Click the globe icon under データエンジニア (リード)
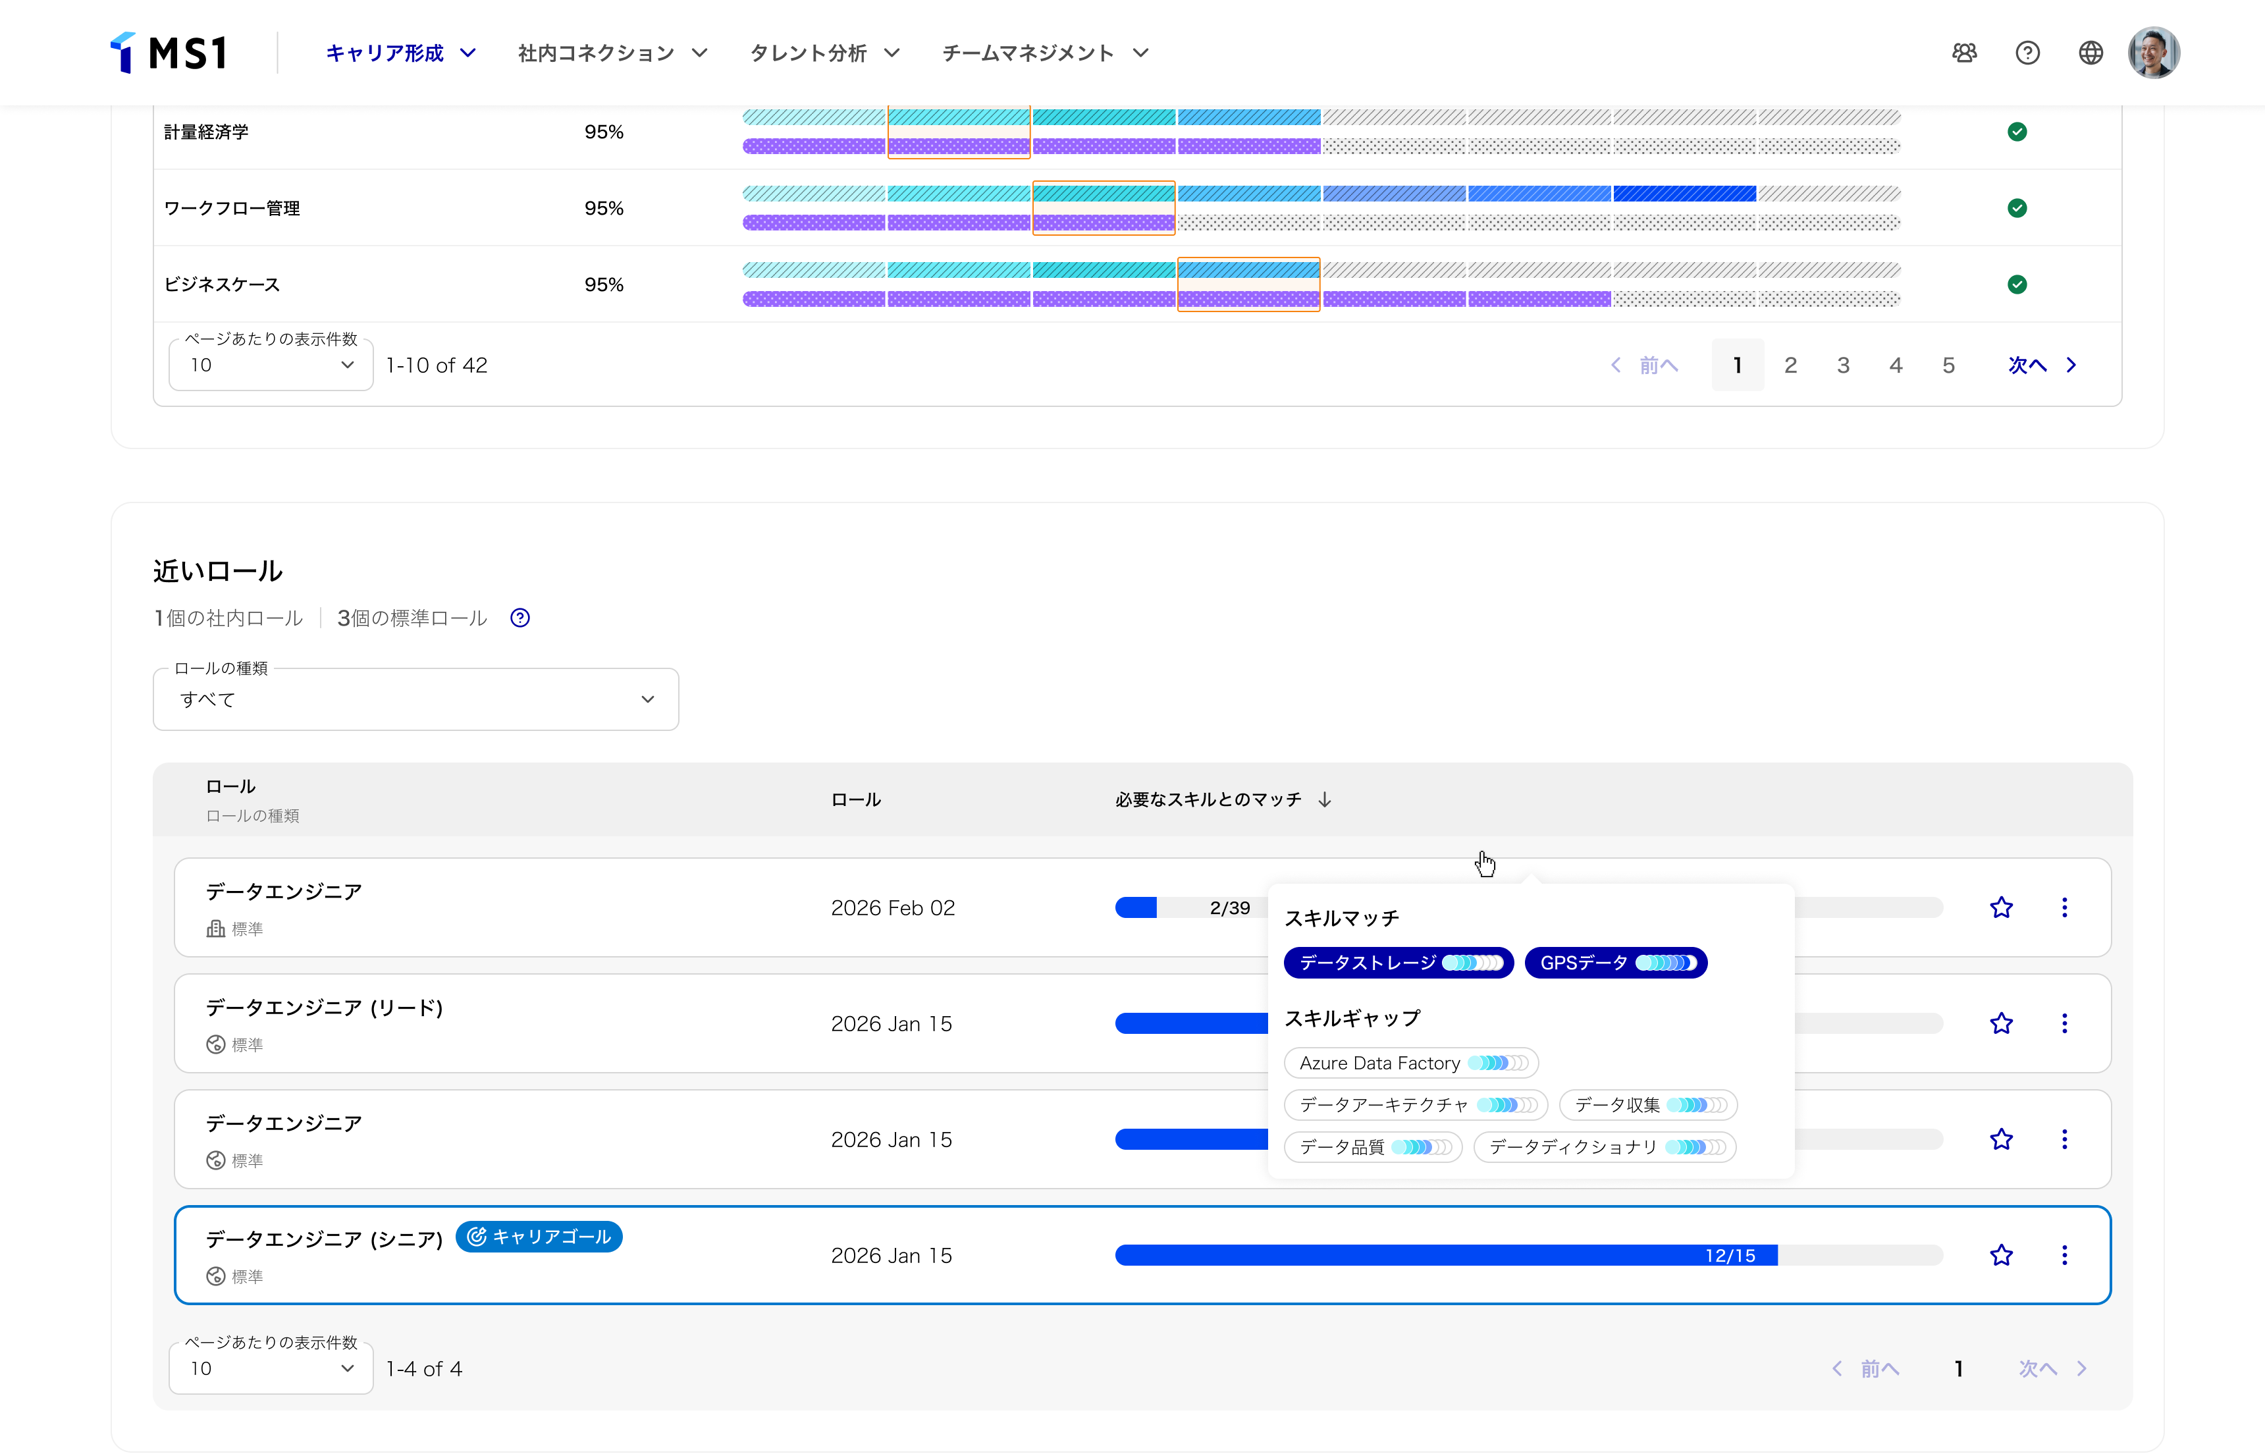The image size is (2265, 1454). [215, 1045]
